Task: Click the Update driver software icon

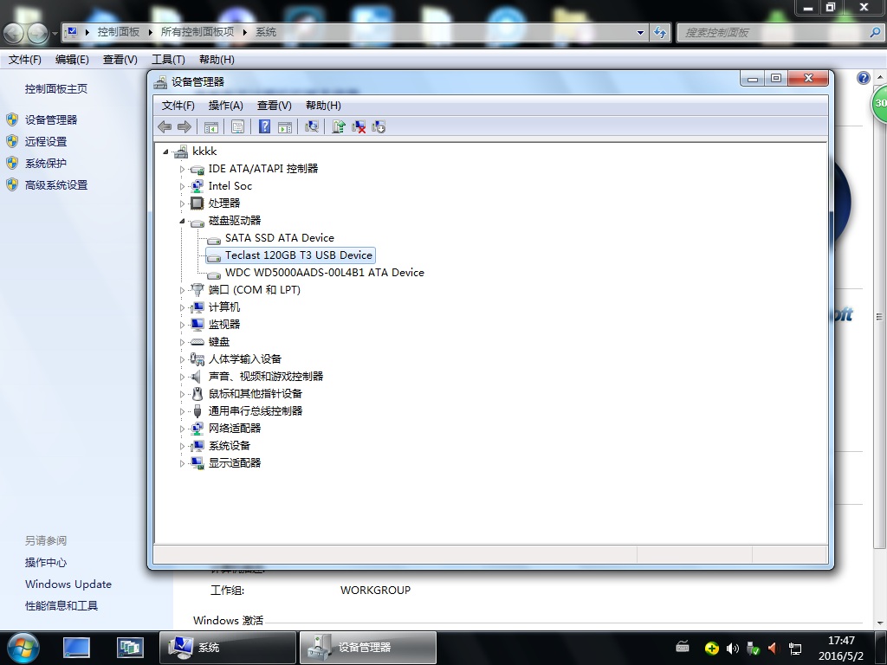Action: (339, 127)
